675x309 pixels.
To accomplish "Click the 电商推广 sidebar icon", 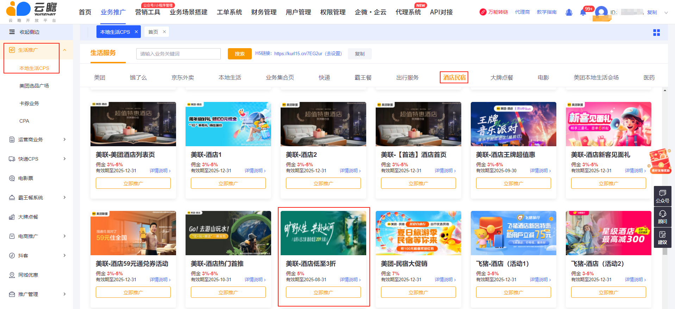I will tap(12, 236).
